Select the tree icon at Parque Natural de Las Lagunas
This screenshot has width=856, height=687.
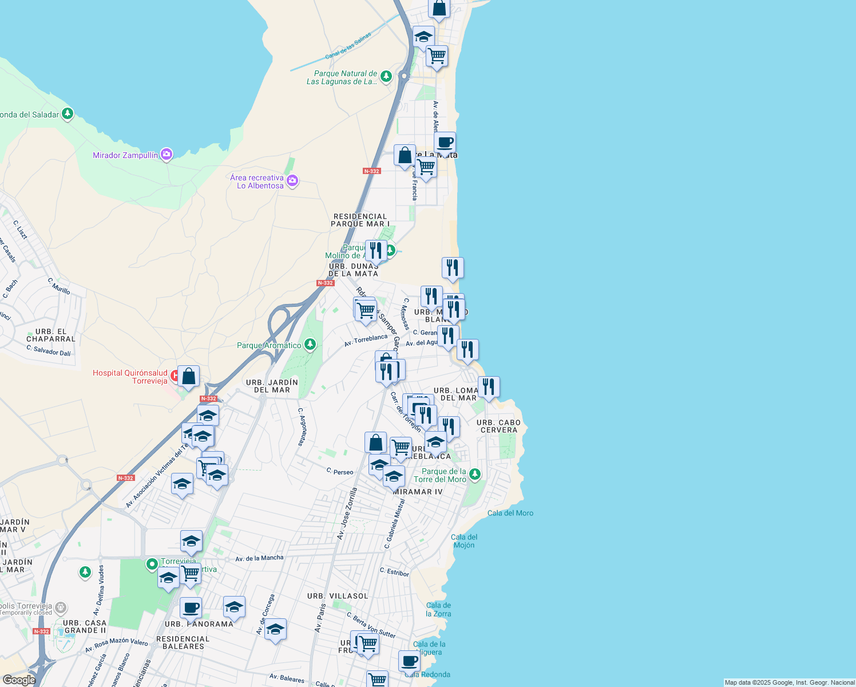click(x=386, y=77)
